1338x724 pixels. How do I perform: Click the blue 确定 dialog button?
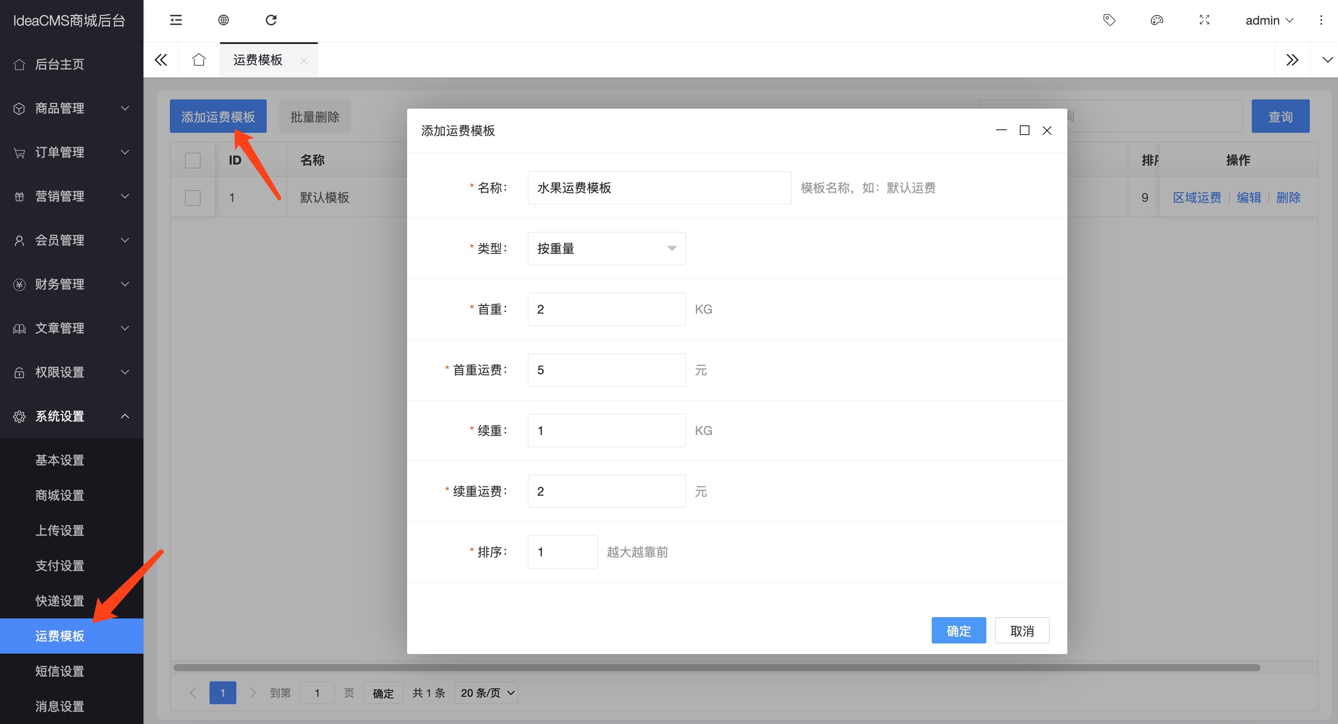pyautogui.click(x=958, y=631)
